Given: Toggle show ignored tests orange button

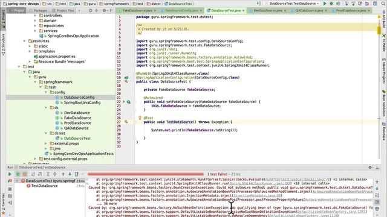Looking at the screenshot, I should [x=25, y=174].
